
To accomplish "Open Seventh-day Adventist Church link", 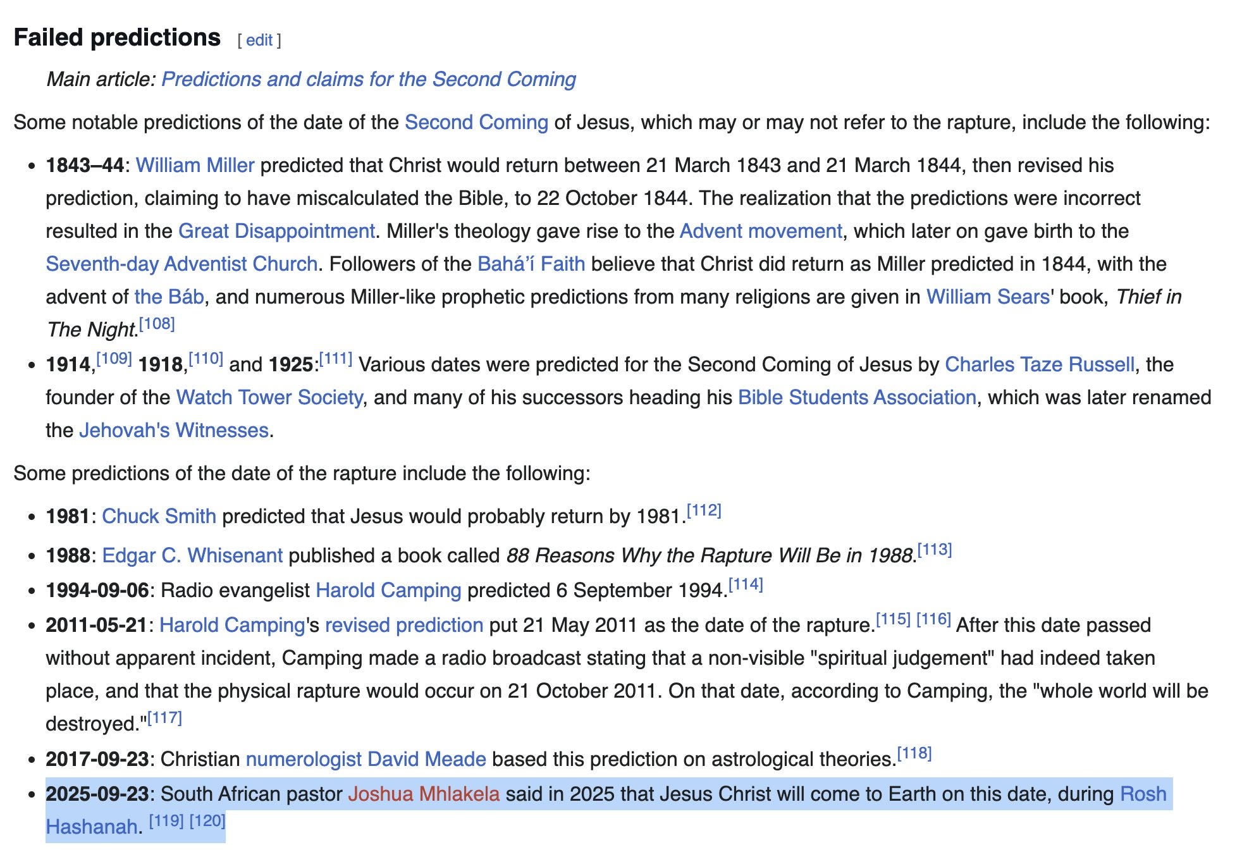I will [181, 264].
